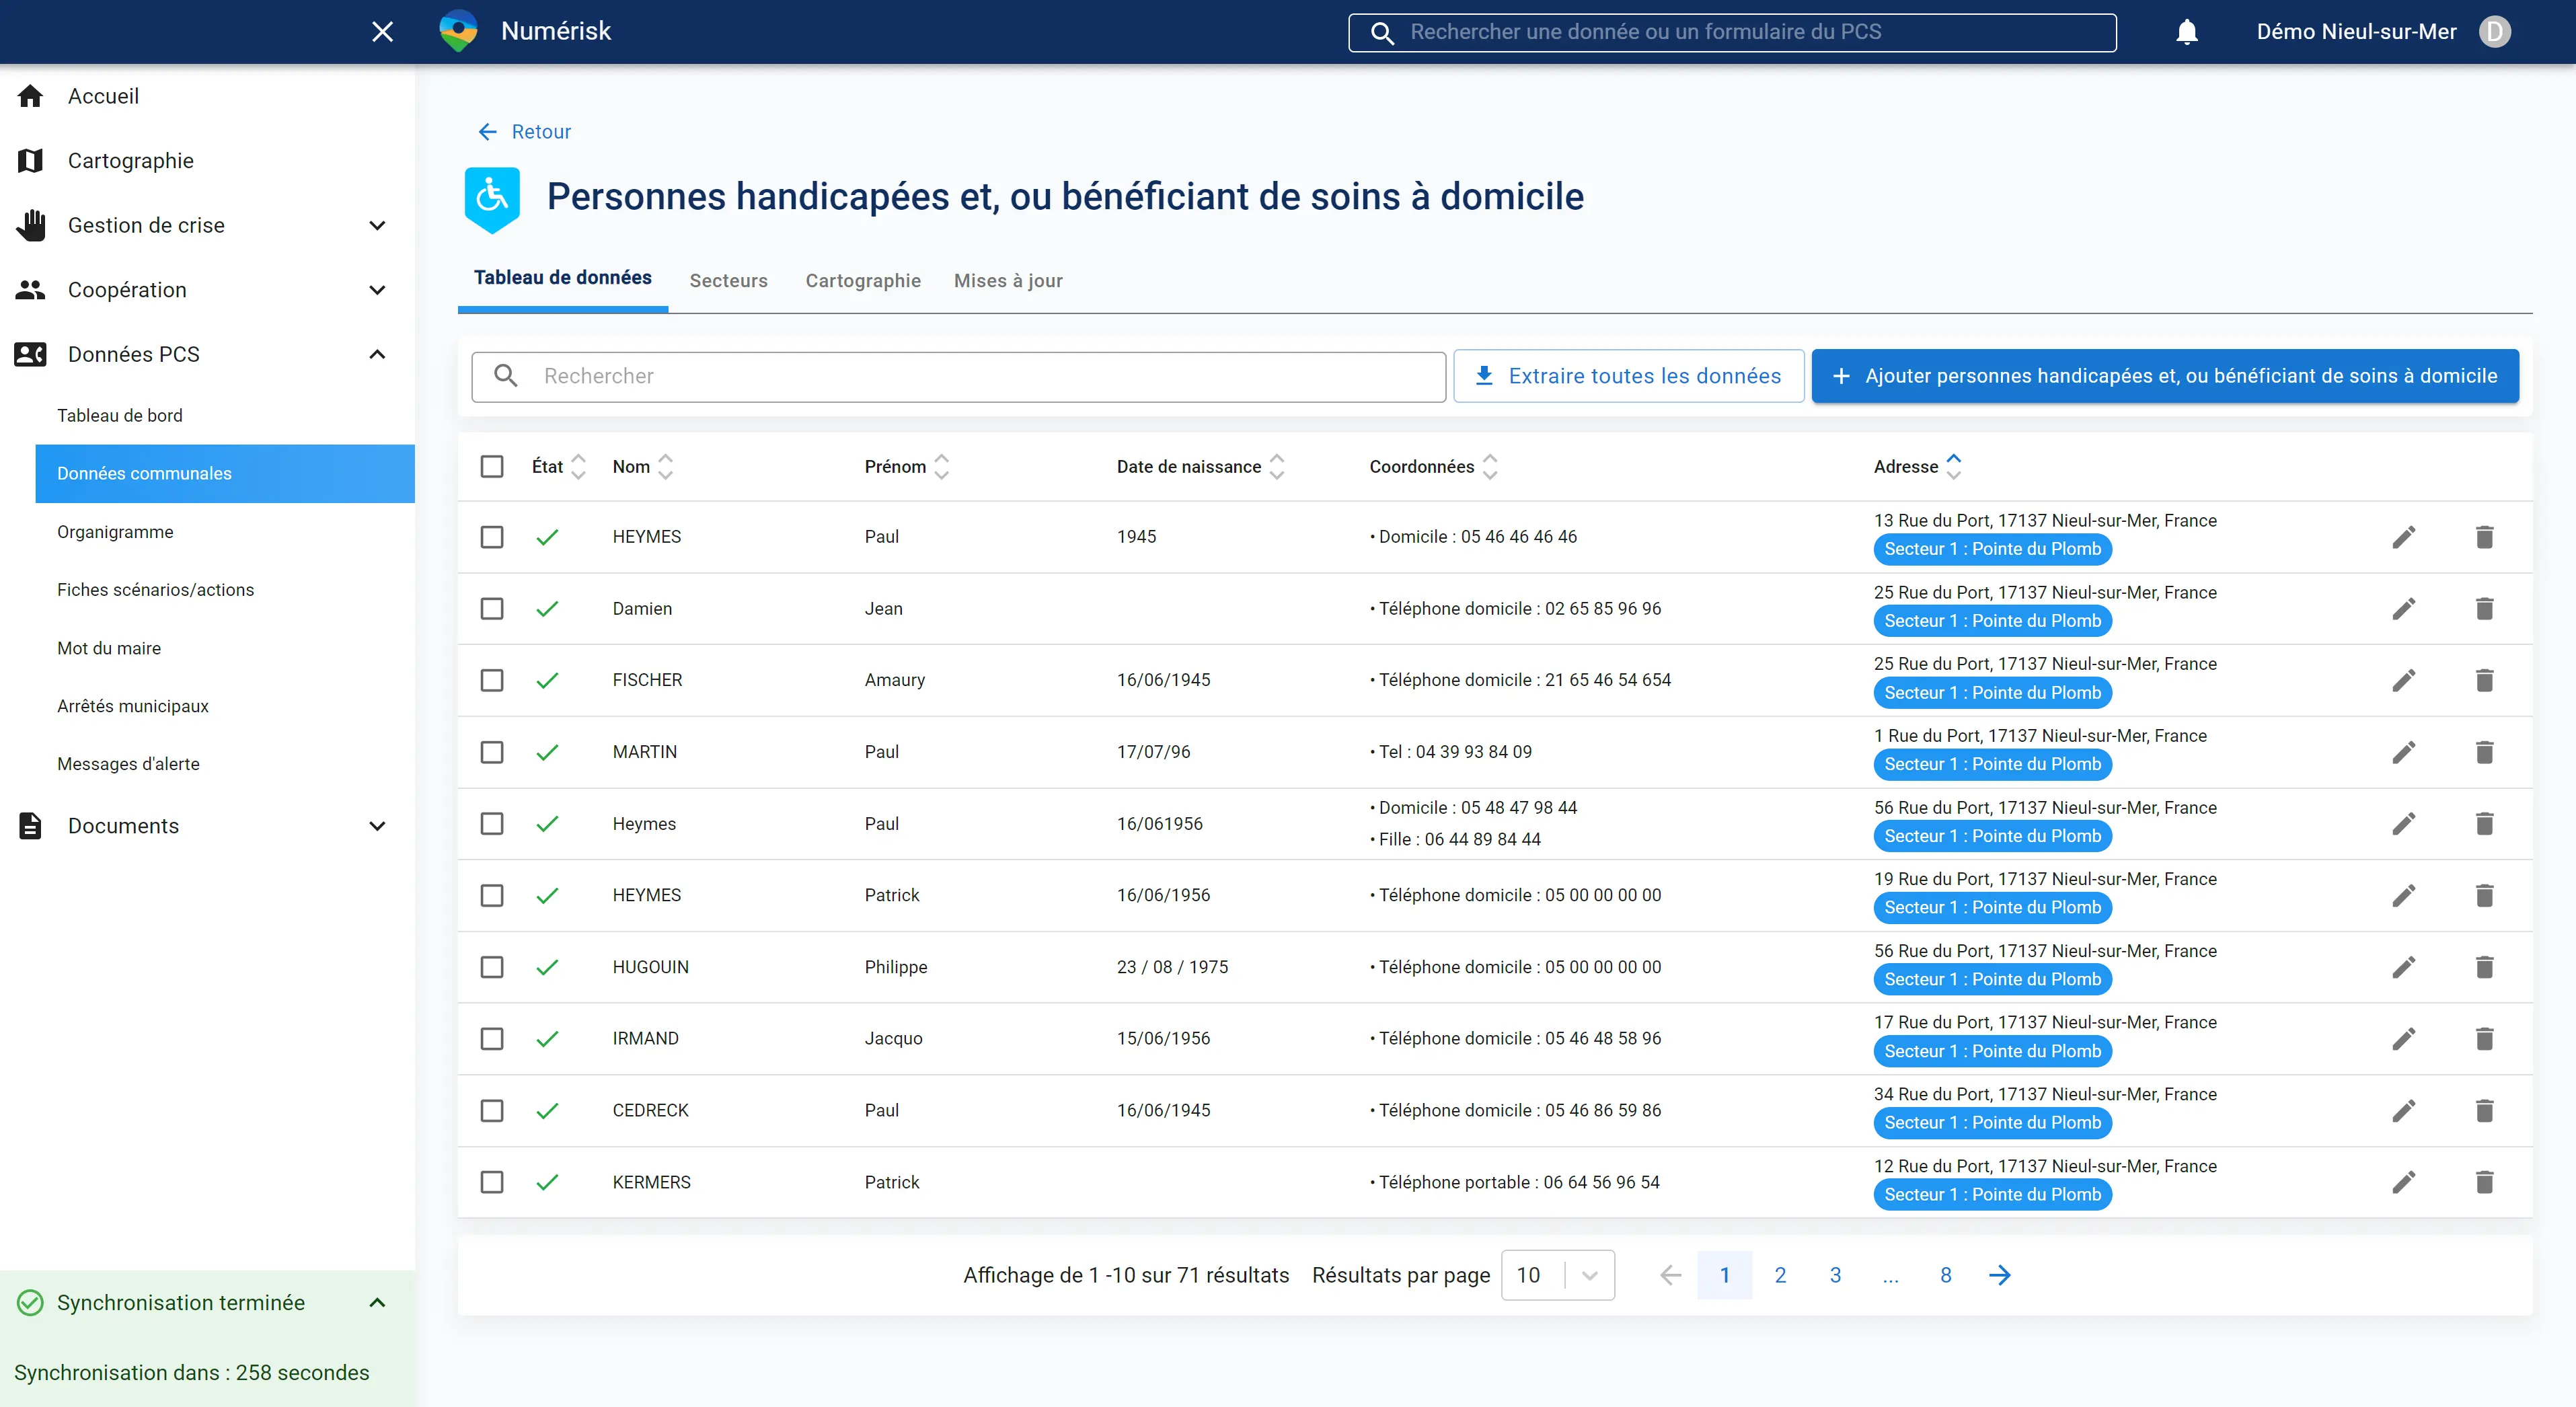This screenshot has height=1407, width=2576.
Task: Click the Coopération people icon
Action: (31, 290)
